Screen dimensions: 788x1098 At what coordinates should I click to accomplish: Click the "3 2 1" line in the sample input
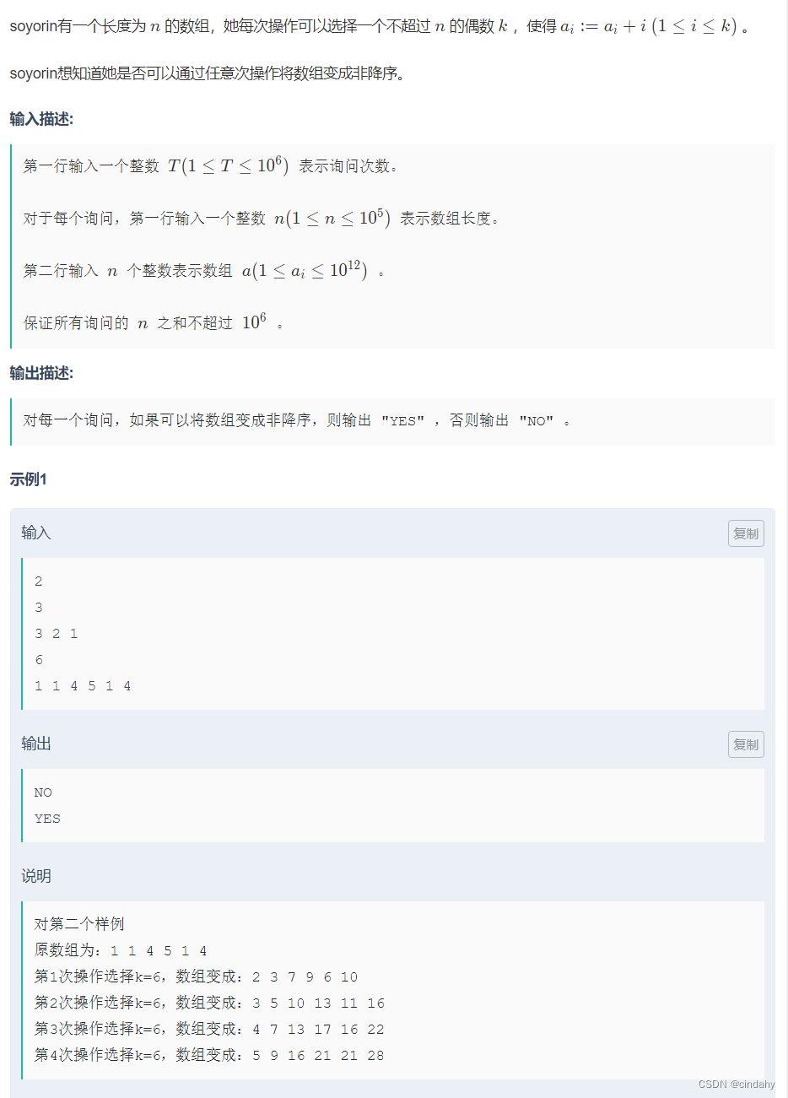(x=56, y=634)
